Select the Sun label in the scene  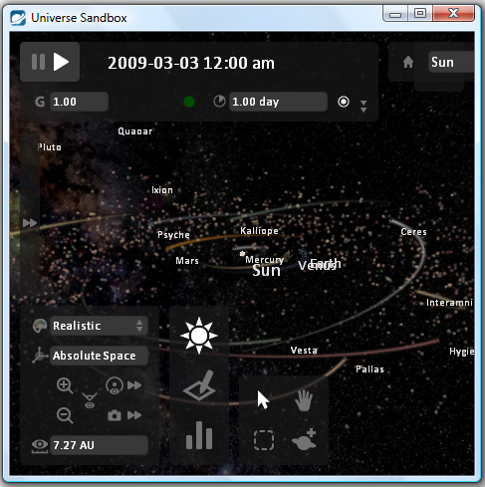pyautogui.click(x=266, y=271)
